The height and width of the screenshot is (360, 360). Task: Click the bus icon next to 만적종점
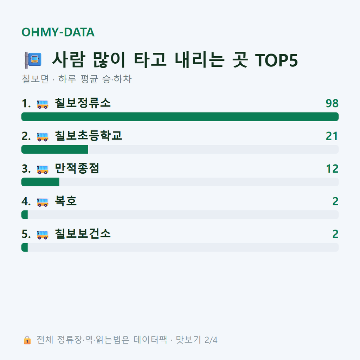point(43,169)
